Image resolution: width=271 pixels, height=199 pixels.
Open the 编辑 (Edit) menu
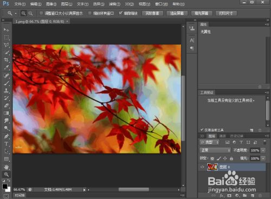coord(35,4)
